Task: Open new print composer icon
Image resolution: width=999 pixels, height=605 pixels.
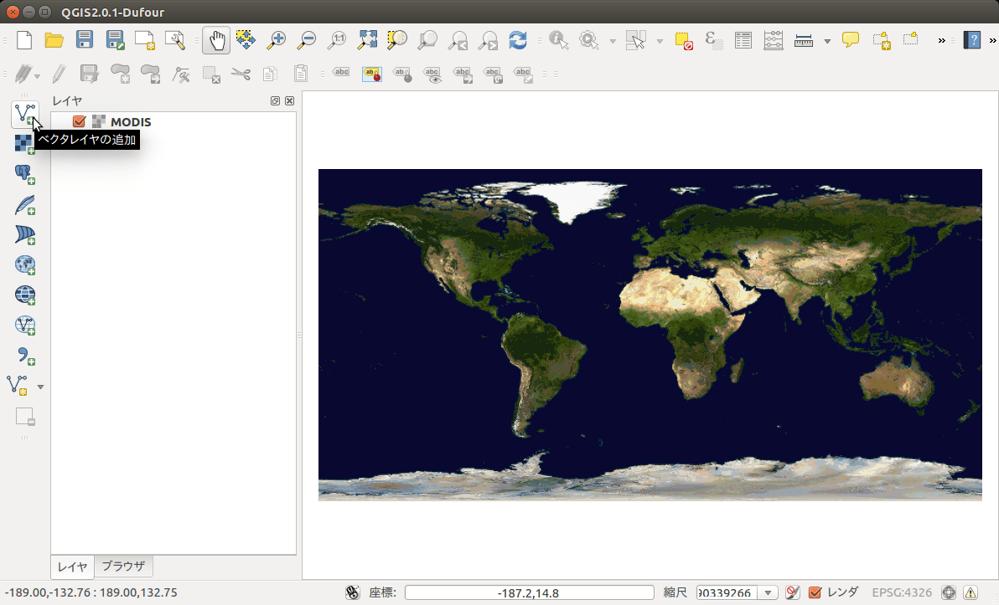Action: 145,40
